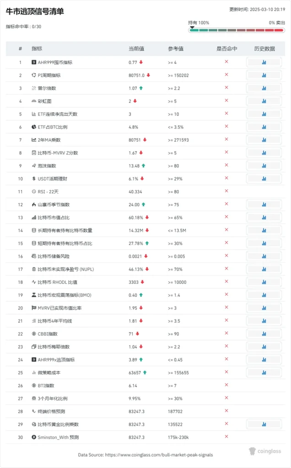
Task: Click the Sminston_With 预测 indicator name
Action: (58, 437)
